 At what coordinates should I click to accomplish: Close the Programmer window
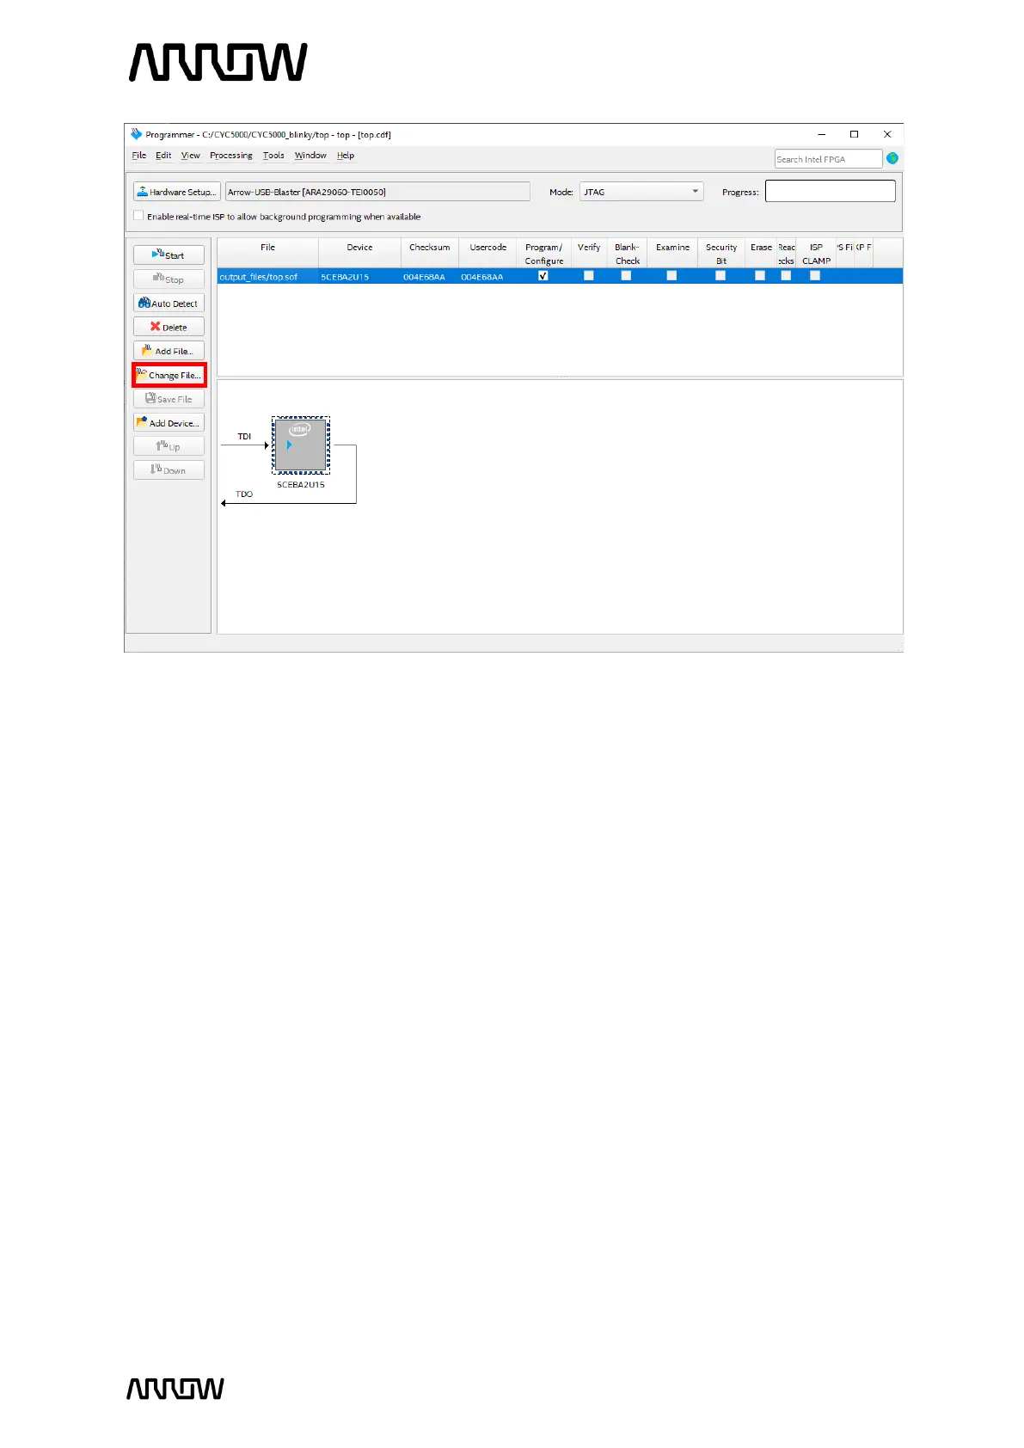pyautogui.click(x=887, y=134)
